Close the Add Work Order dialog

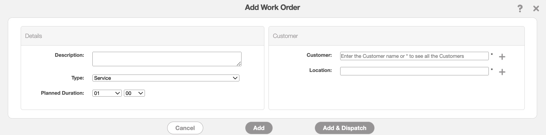(x=536, y=9)
